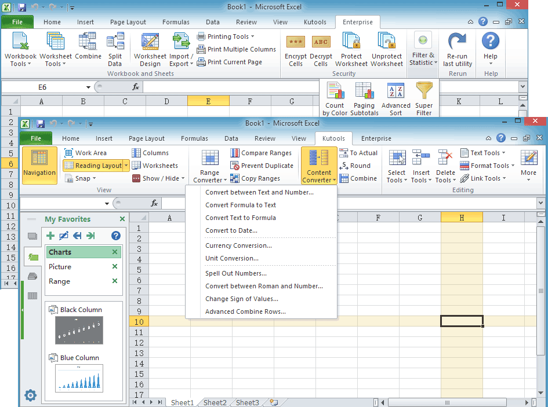
Task: Select Unprotect Worksheet
Action: (x=387, y=49)
